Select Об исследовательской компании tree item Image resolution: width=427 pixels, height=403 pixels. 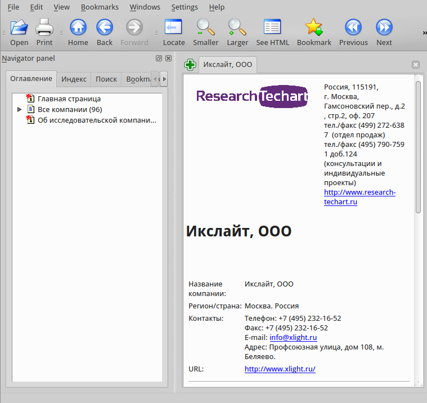tap(97, 120)
